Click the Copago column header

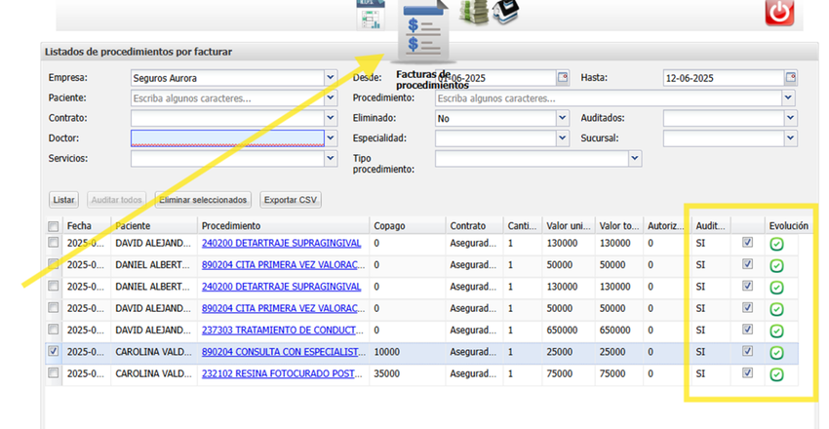pyautogui.click(x=390, y=226)
